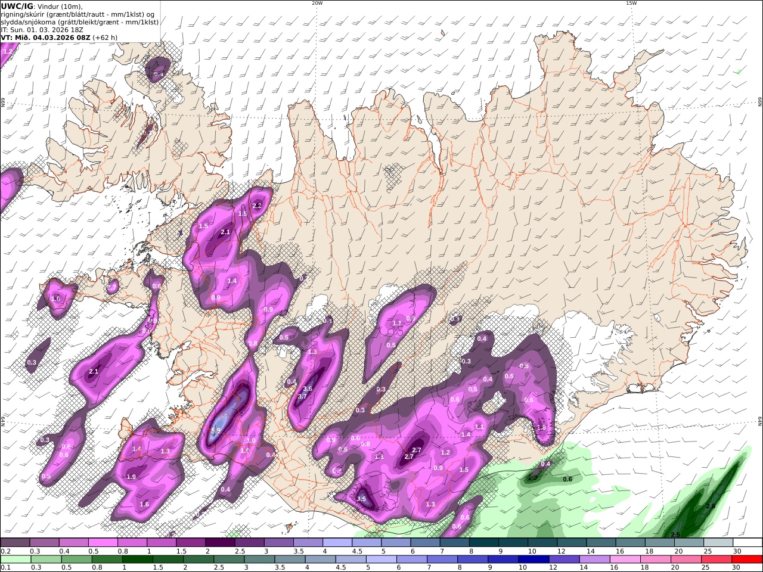Select the dark teal 8–9 swatch in the upper scale

pos(484,542)
